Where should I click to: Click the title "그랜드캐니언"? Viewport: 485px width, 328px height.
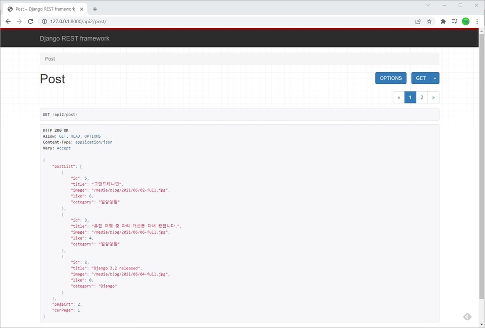107,184
